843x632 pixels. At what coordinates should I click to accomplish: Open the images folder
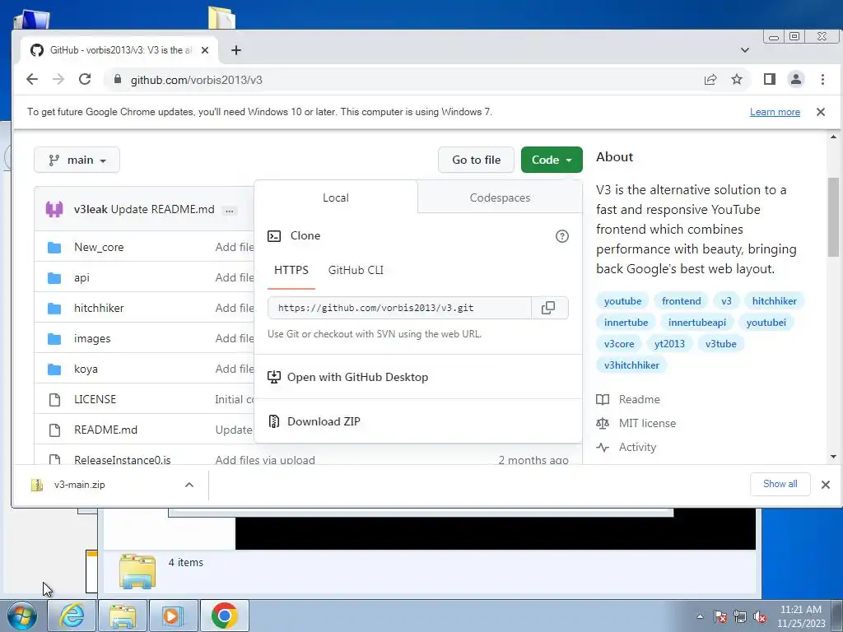click(92, 338)
